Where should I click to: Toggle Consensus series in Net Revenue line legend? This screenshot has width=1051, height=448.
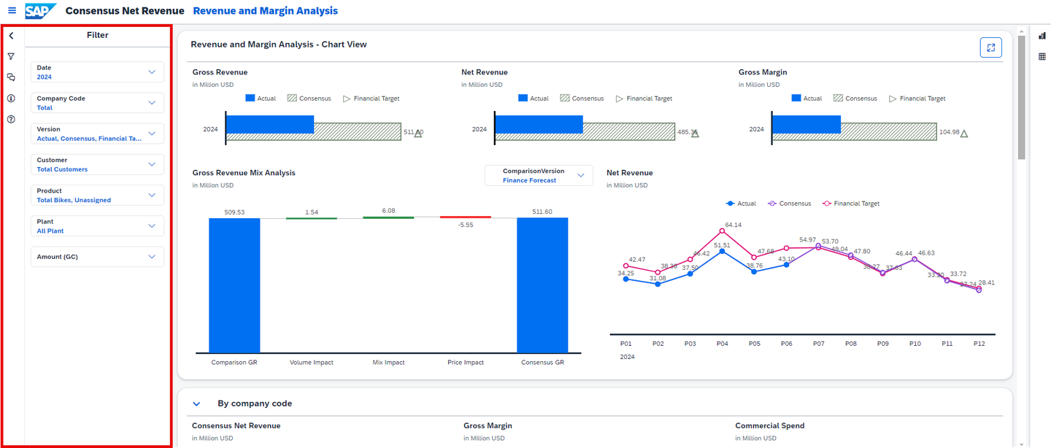pyautogui.click(x=789, y=204)
